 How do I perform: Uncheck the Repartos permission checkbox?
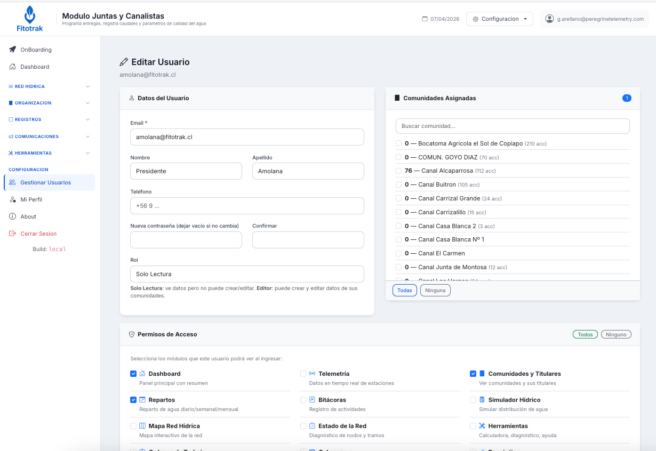pyautogui.click(x=133, y=400)
